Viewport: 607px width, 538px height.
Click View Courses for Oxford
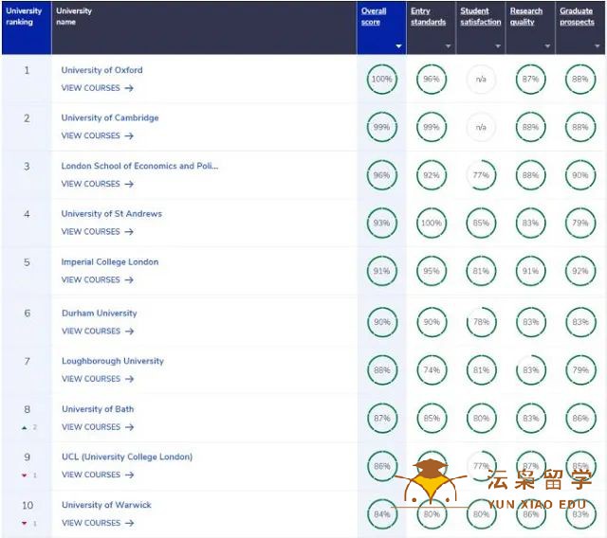97,88
